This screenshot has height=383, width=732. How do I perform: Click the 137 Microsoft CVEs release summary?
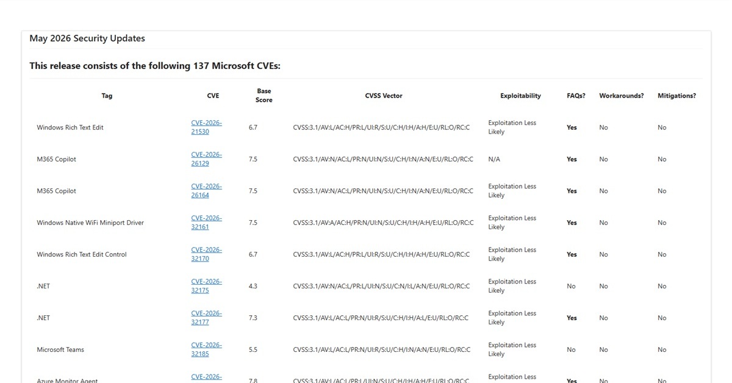[155, 66]
